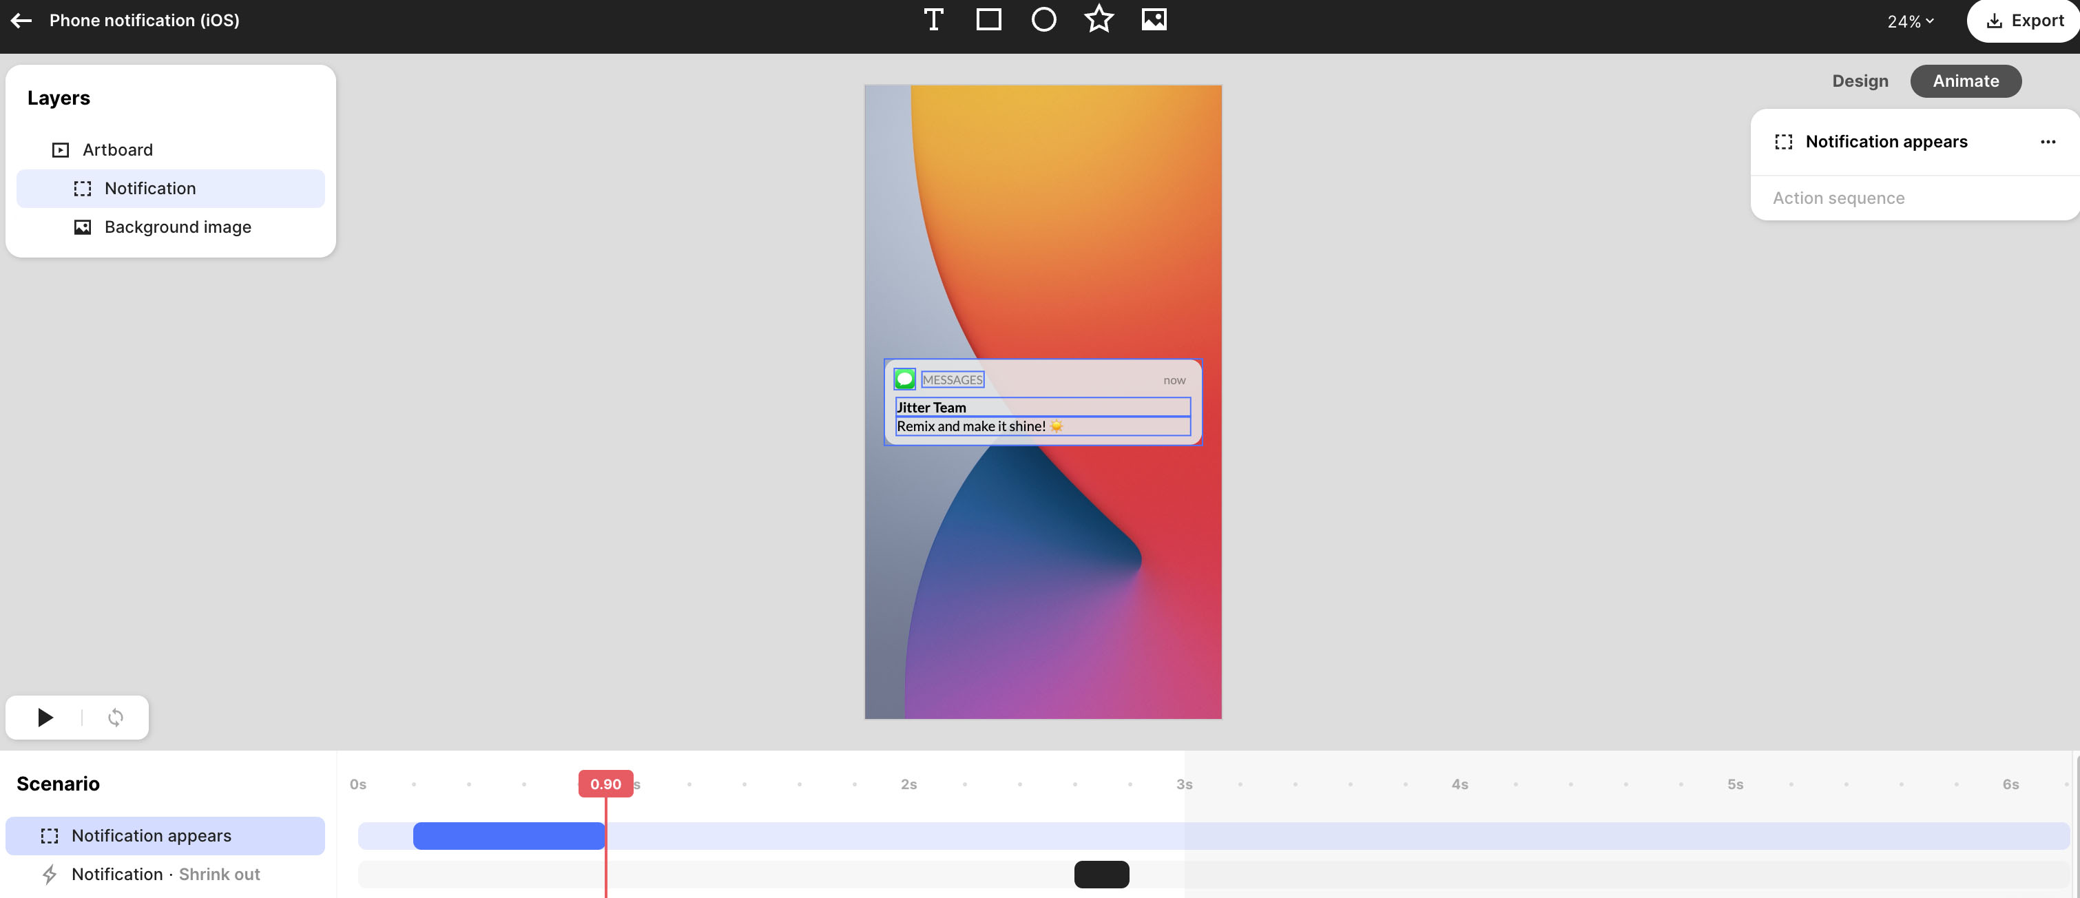Switch to the Animate tab
The height and width of the screenshot is (898, 2080).
[1966, 81]
